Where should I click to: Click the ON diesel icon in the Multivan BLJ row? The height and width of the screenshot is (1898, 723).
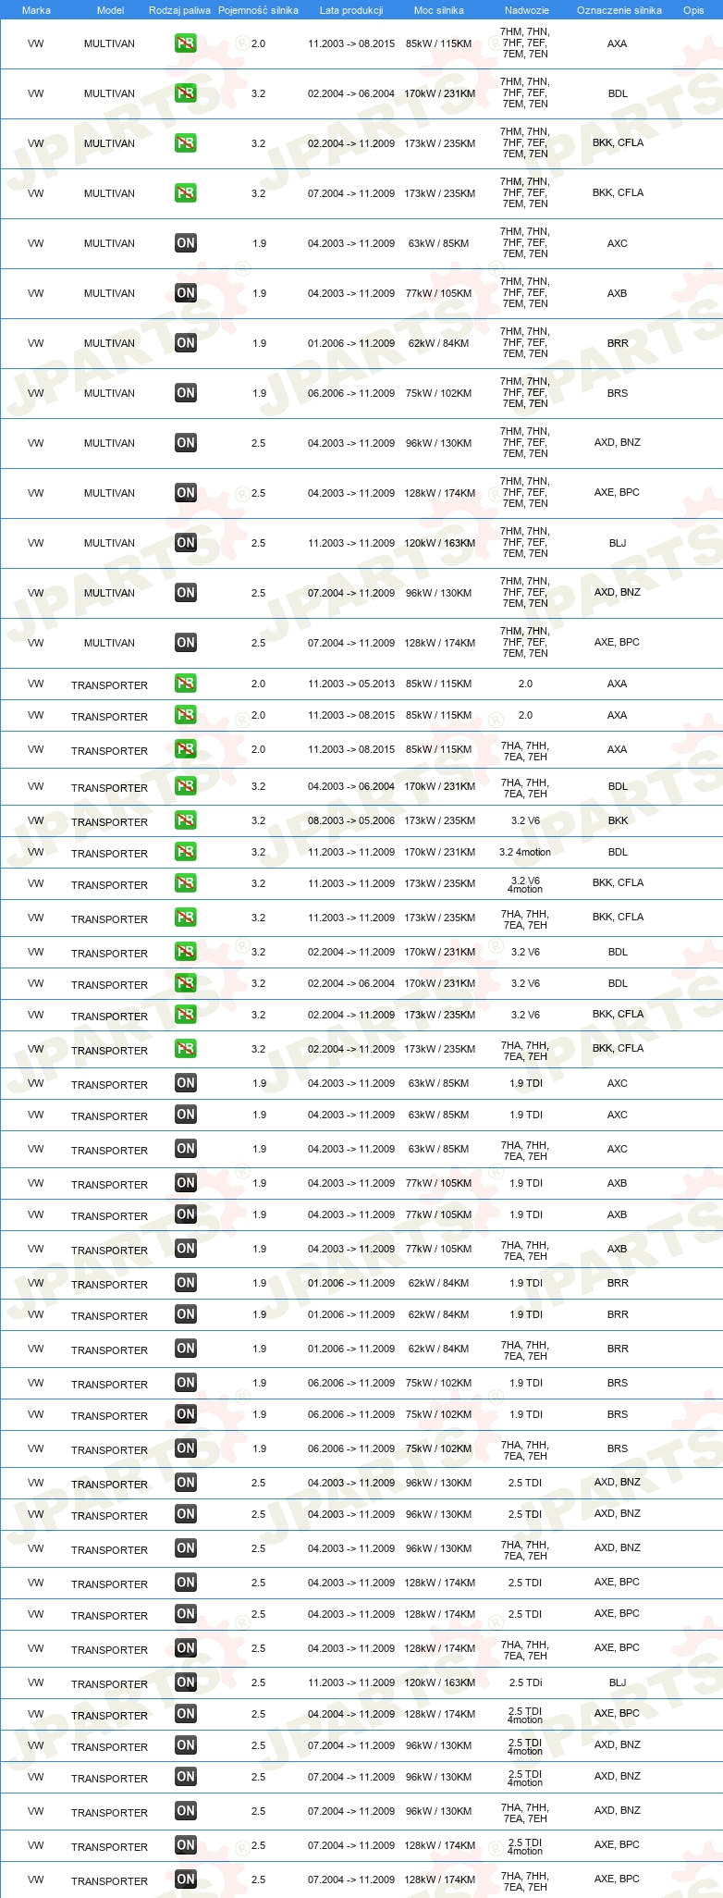pyautogui.click(x=185, y=543)
